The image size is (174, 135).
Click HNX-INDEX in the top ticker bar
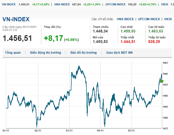point(62,5)
